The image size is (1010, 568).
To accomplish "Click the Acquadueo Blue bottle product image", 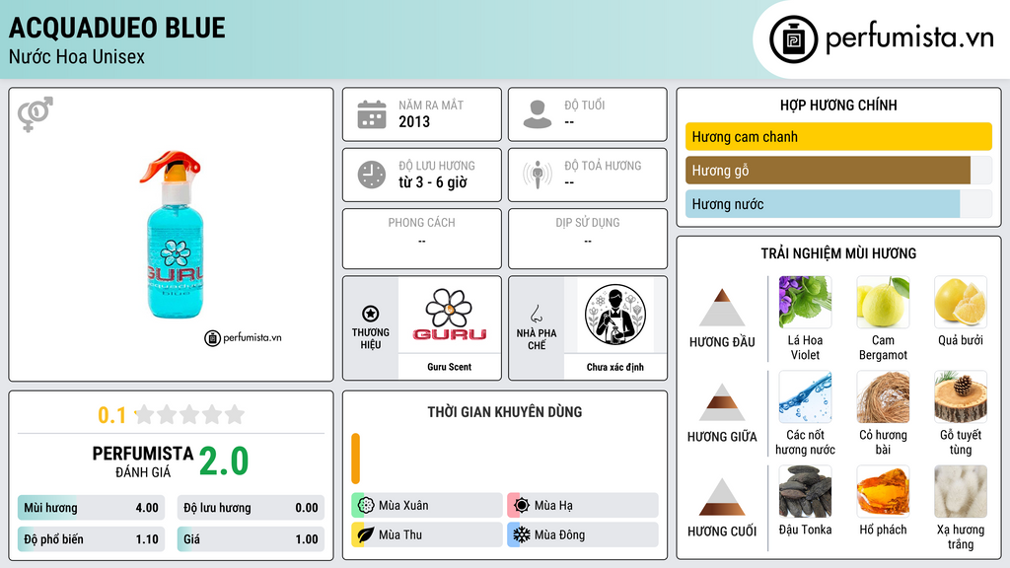I will [174, 235].
